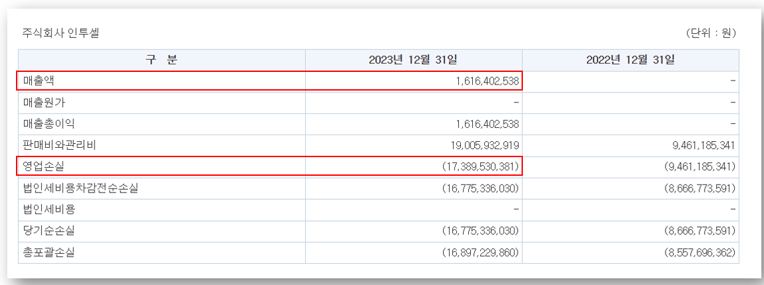
Task: Select the value (16,897,229,860)
Action: (482, 253)
